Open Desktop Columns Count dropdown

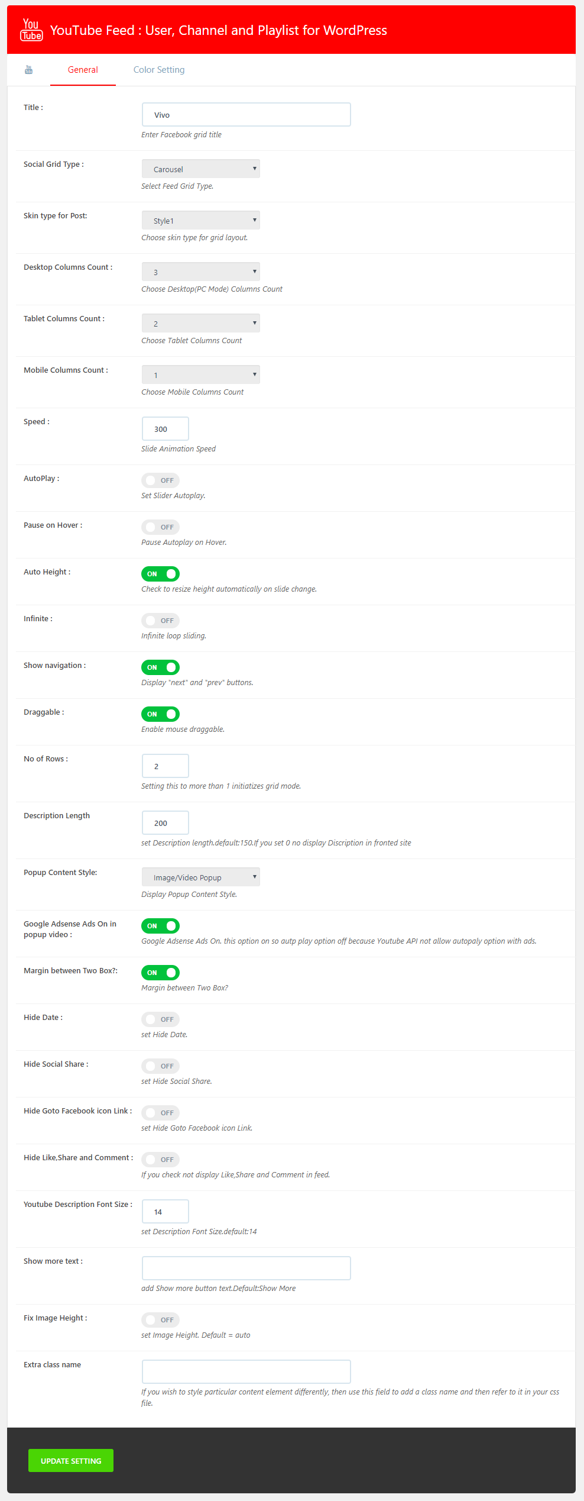[x=200, y=272]
